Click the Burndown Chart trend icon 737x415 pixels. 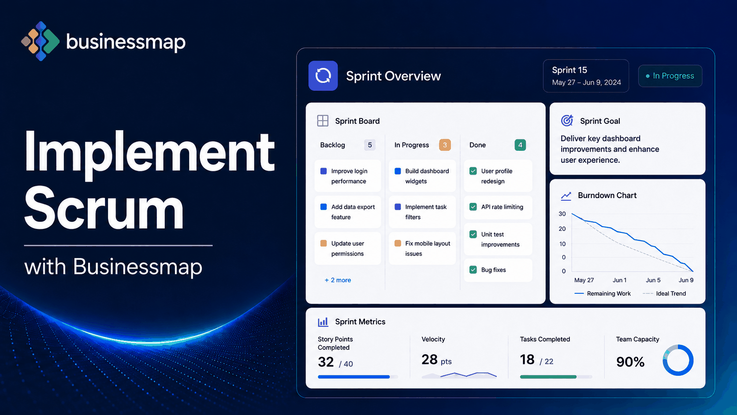tap(566, 195)
